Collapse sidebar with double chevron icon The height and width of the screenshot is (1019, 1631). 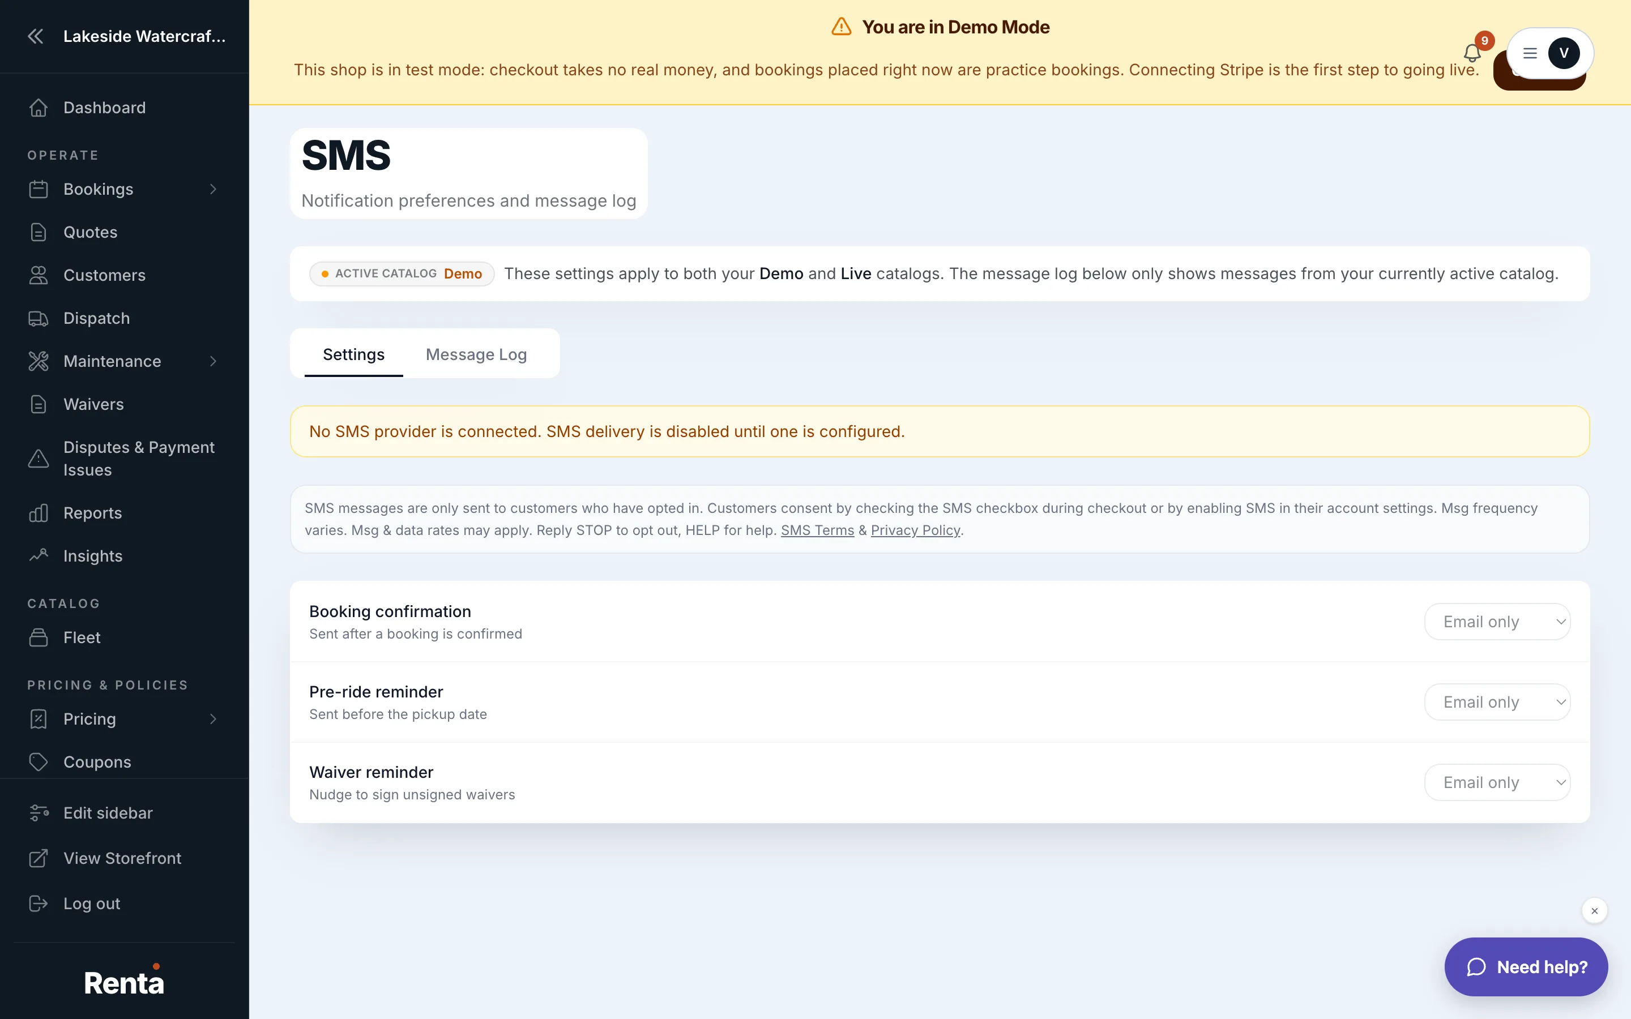pos(36,36)
